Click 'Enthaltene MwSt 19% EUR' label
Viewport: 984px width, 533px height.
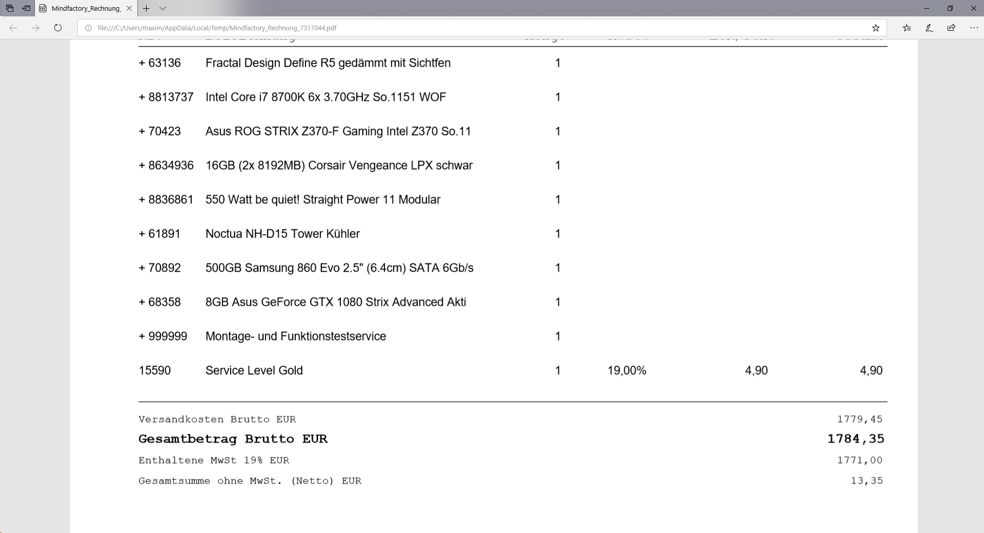(x=214, y=460)
